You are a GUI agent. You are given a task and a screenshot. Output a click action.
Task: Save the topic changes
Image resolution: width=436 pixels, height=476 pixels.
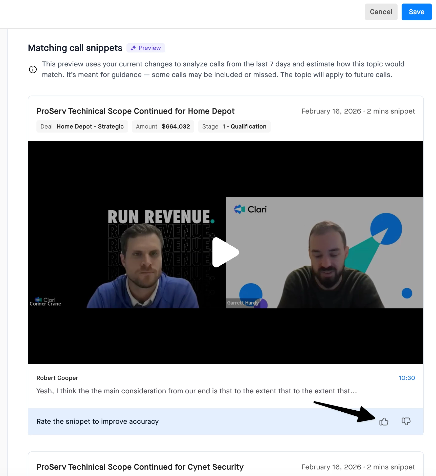click(417, 12)
